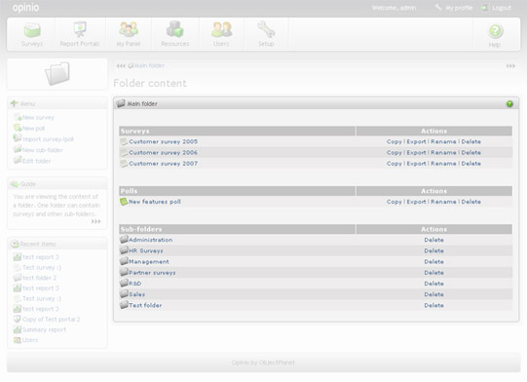Log out using the Logout link
The width and height of the screenshot is (527, 382).
[x=502, y=8]
